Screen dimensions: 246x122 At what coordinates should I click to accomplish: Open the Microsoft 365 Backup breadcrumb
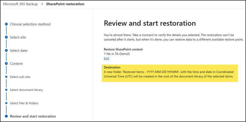point(20,4)
